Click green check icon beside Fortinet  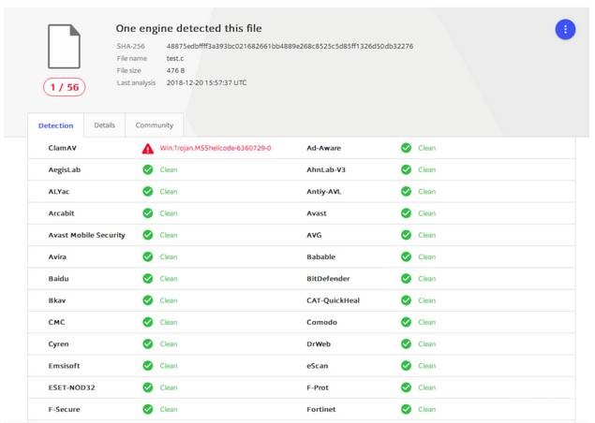coord(406,409)
